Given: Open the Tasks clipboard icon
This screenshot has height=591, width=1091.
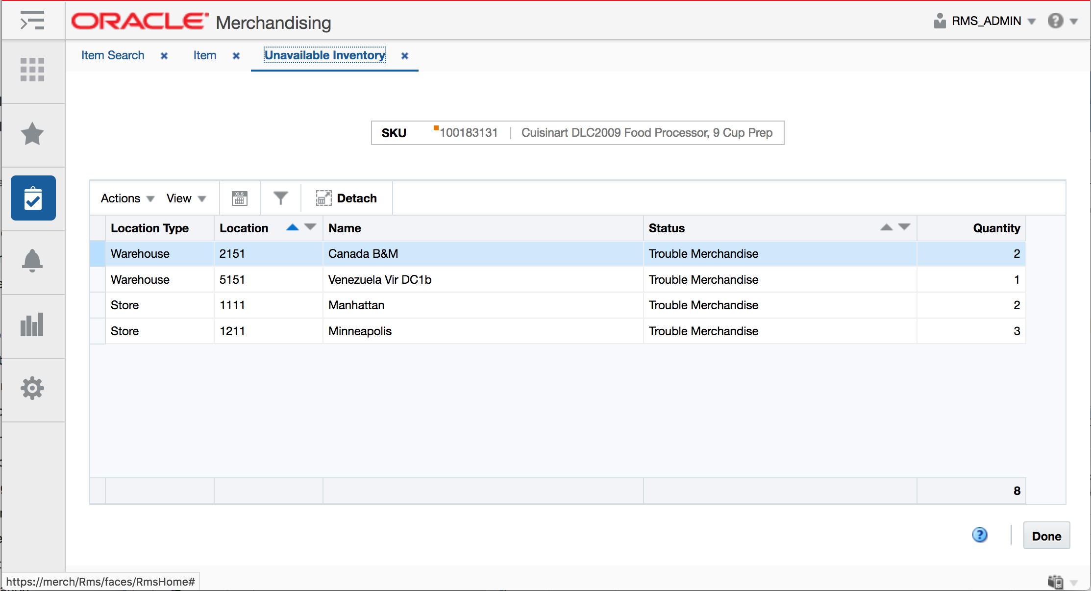Looking at the screenshot, I should pos(33,198).
